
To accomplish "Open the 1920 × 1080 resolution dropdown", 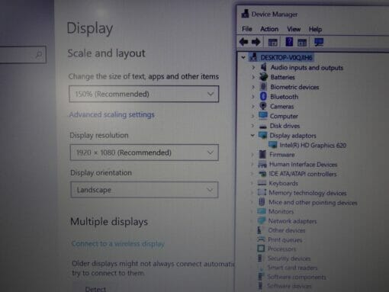I will [x=144, y=152].
